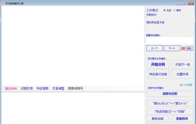This screenshot has width=196, height=124.
Task: Click the 字数统计 label
Action: tap(152, 15)
